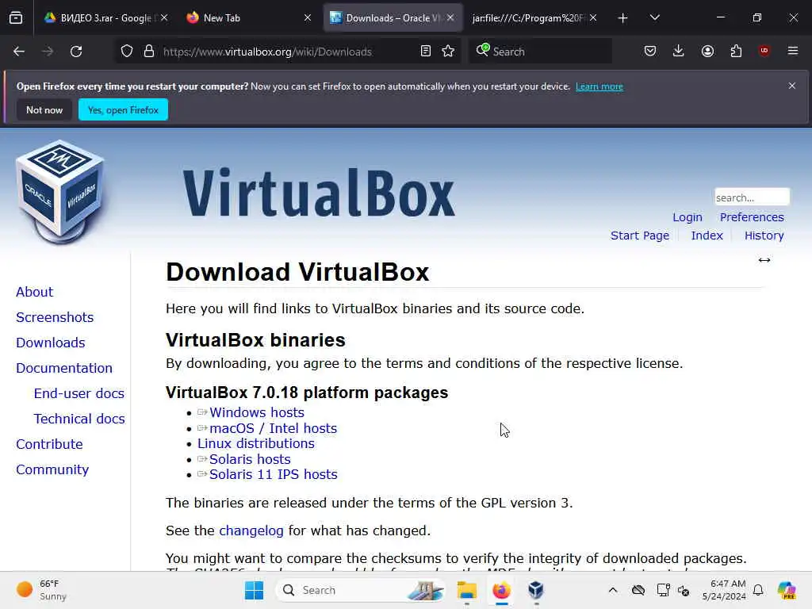
Task: Click the Not now button
Action: 44,109
